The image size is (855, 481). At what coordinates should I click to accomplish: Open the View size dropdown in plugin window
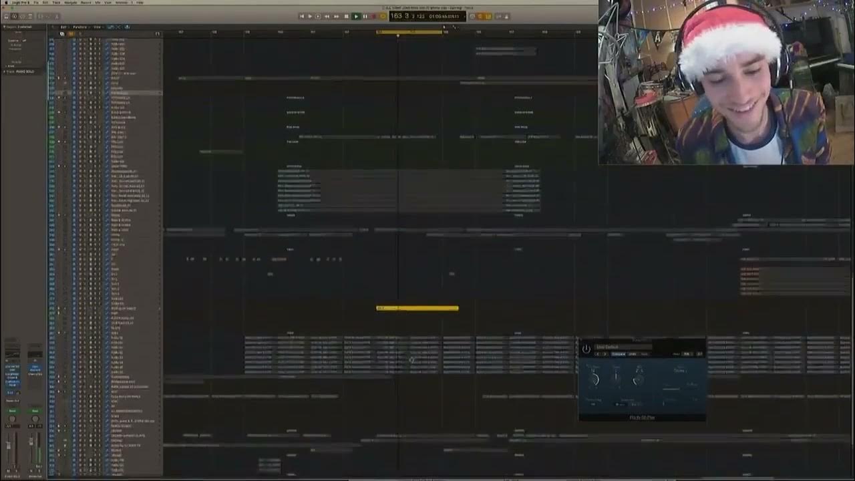point(687,354)
